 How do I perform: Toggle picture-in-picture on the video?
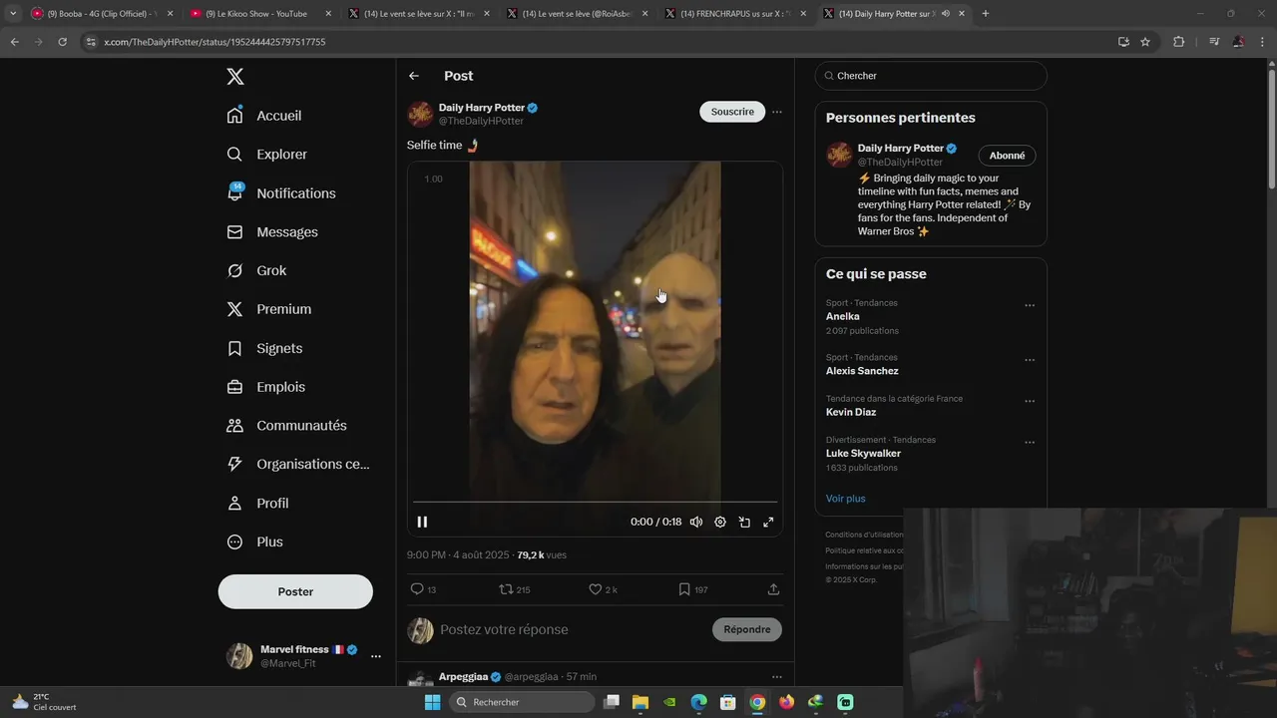[x=744, y=522]
